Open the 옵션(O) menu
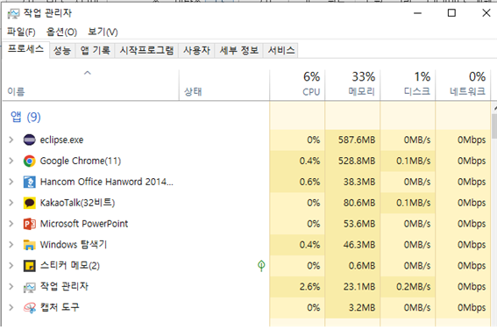 [x=61, y=32]
